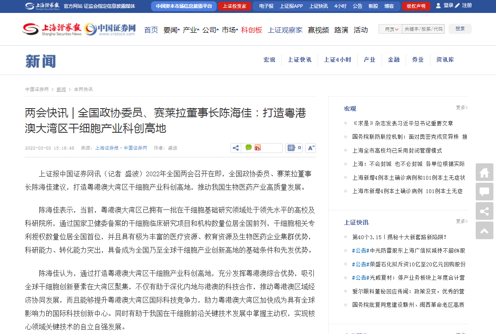Click the 搜索 search button
This screenshot has width=496, height=334.
tap(460, 29)
